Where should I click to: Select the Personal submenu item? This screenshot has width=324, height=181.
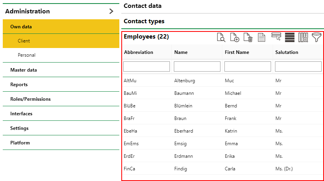pos(61,55)
